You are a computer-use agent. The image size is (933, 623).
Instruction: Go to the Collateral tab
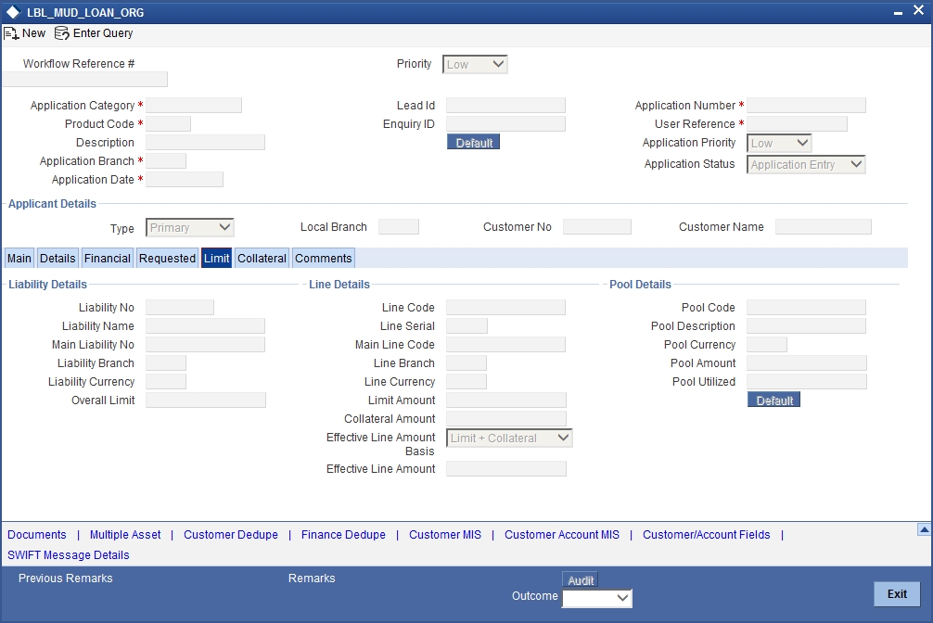[262, 259]
